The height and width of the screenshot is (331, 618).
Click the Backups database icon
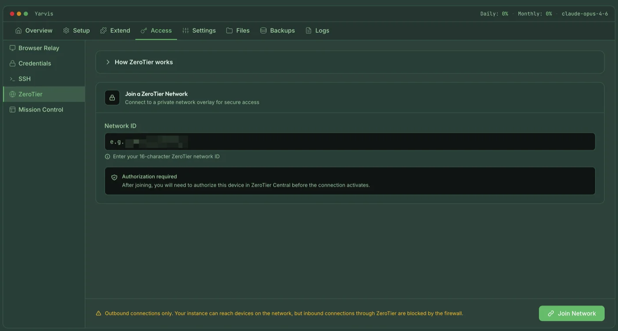tap(264, 30)
